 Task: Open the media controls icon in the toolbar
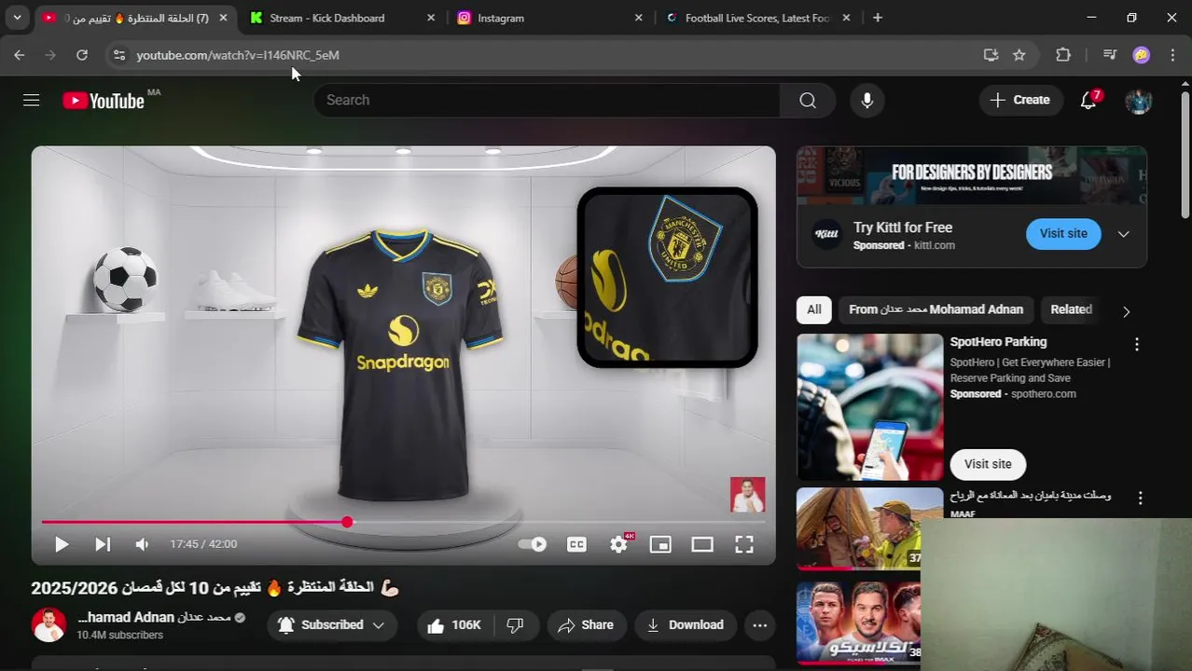pos(1109,55)
